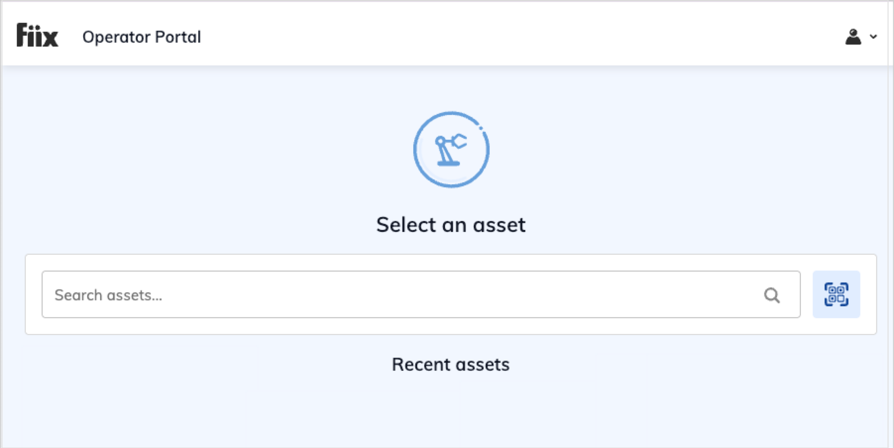Open the account avatar in the header
Screen dimensions: 894x448
(853, 36)
